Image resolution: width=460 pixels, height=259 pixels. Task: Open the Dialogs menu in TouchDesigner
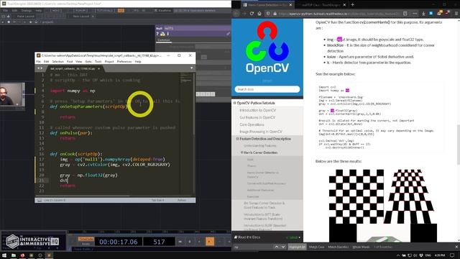tap(27, 11)
